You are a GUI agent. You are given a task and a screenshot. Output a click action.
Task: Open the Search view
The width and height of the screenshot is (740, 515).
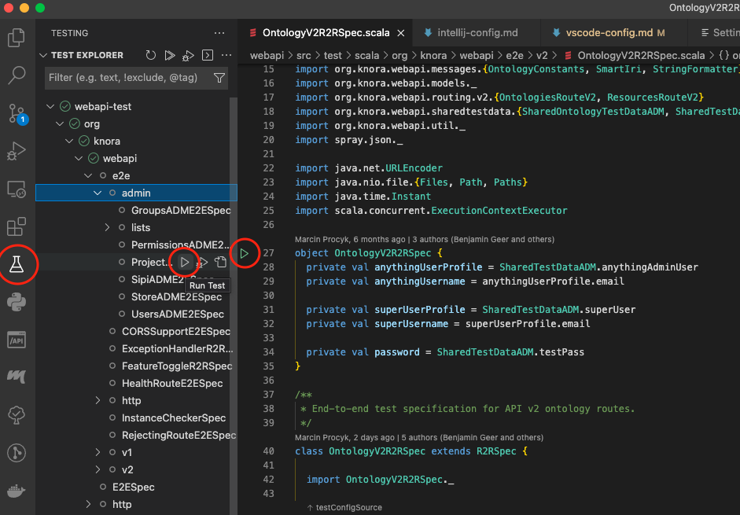point(17,75)
